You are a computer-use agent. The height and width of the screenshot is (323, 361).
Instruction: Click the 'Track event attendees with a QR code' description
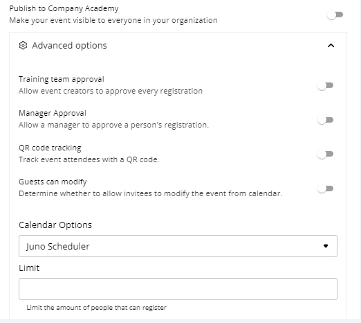pyautogui.click(x=89, y=159)
